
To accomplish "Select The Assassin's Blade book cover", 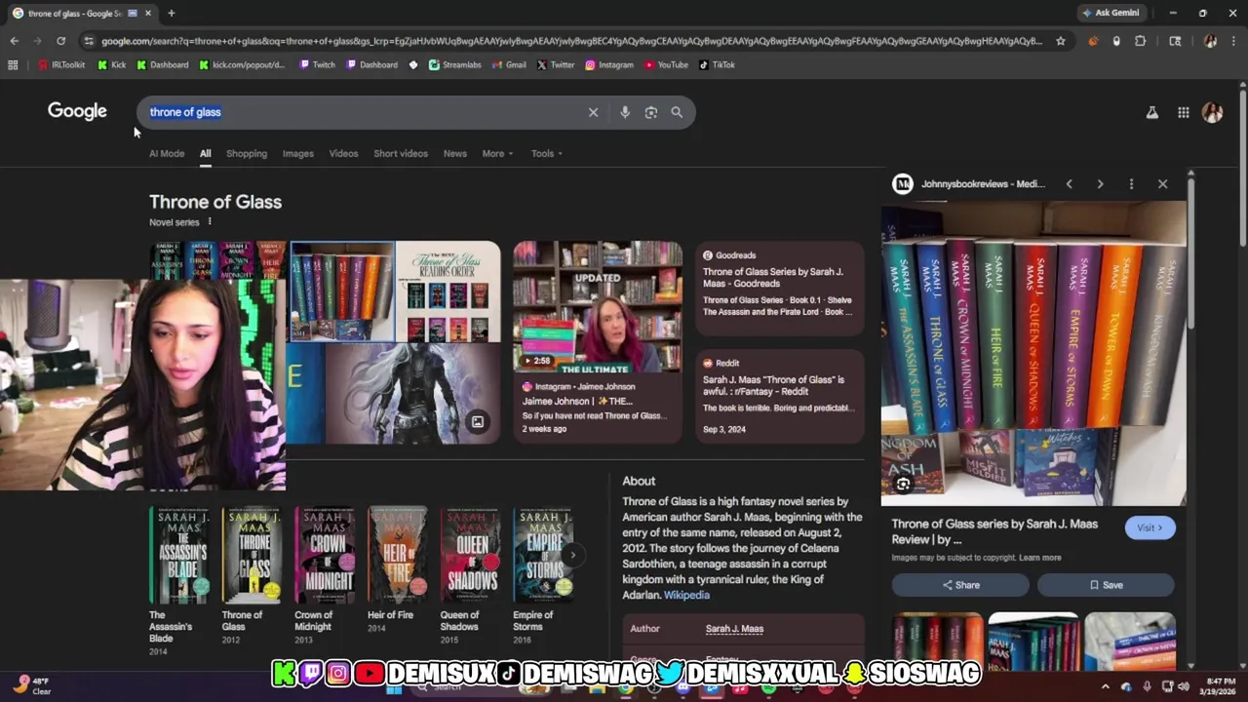I will (x=179, y=556).
